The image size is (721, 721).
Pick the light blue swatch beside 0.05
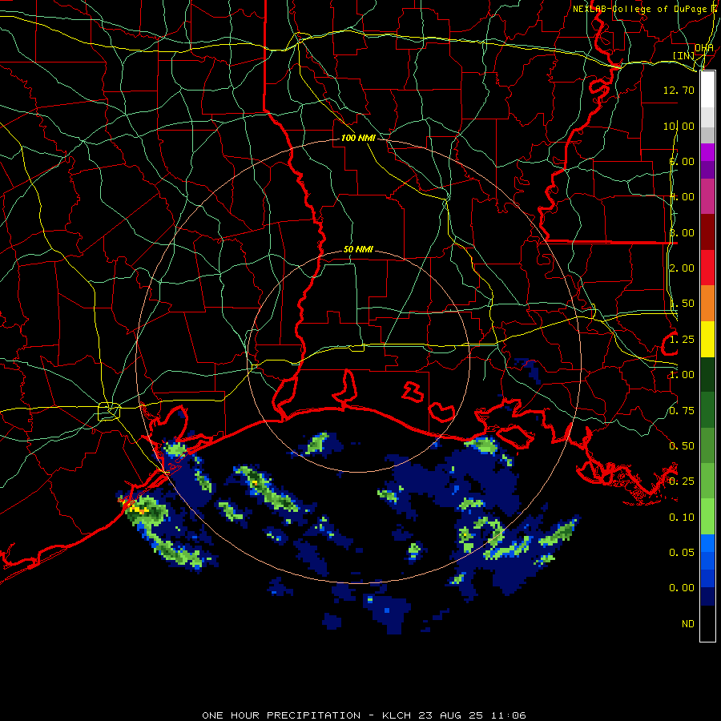coord(707,543)
